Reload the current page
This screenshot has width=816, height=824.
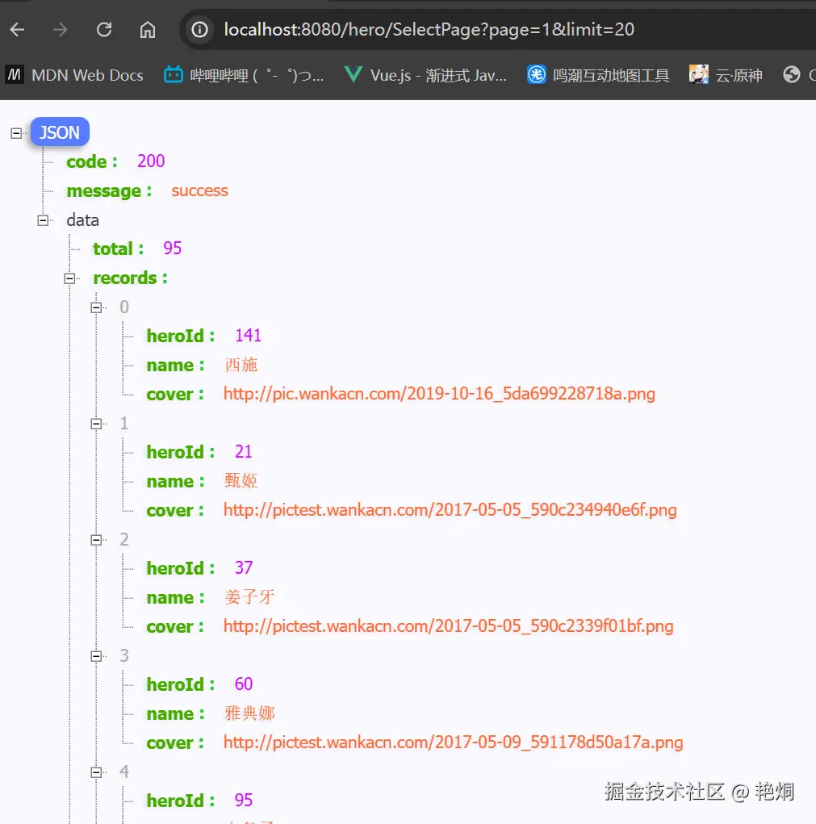click(103, 29)
